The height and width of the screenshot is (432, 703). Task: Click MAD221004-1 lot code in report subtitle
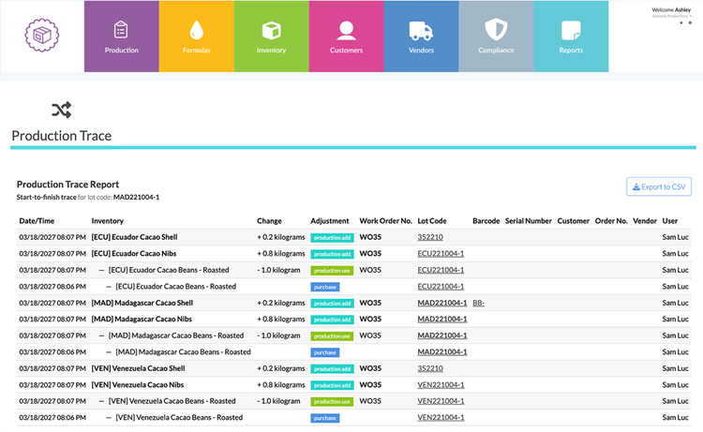point(136,197)
